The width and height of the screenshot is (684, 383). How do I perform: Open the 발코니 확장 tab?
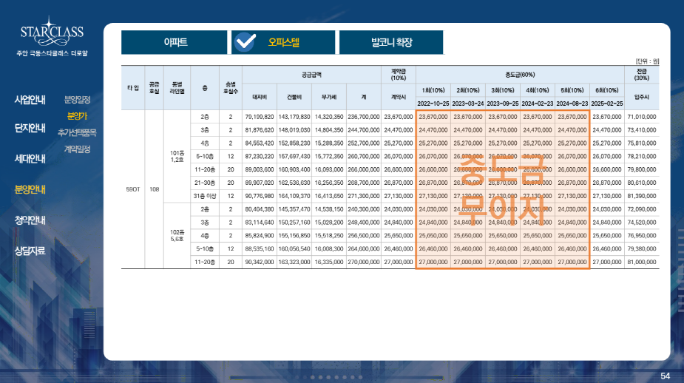(x=391, y=42)
